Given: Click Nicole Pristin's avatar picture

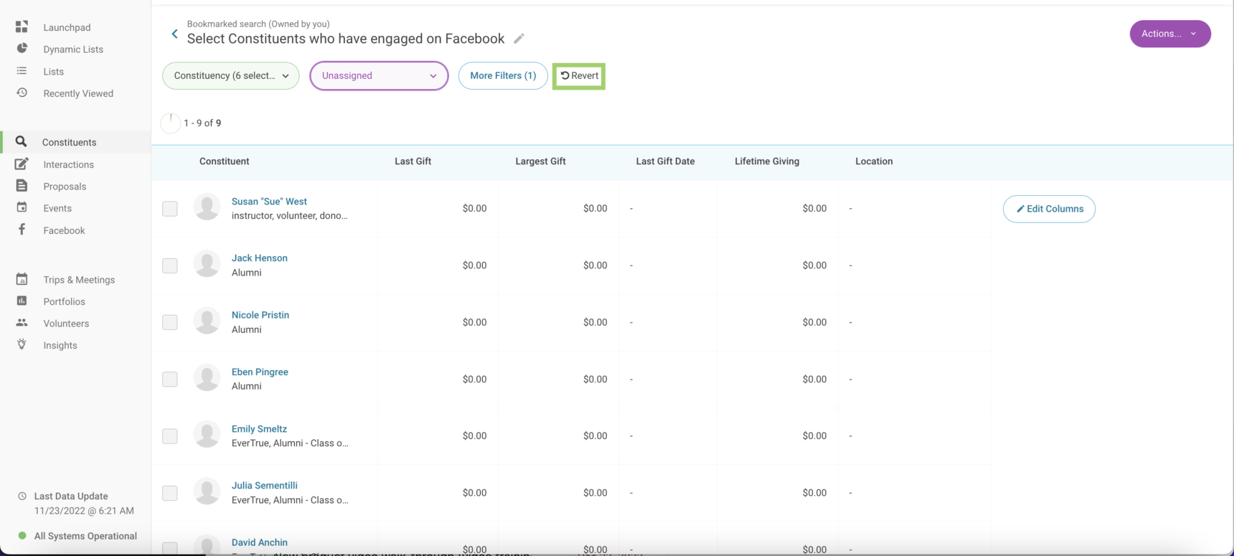Looking at the screenshot, I should pyautogui.click(x=207, y=321).
